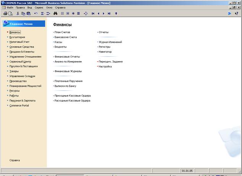Click the Print icon in toolbar
The width and height of the screenshot is (242, 176).
(5, 14)
